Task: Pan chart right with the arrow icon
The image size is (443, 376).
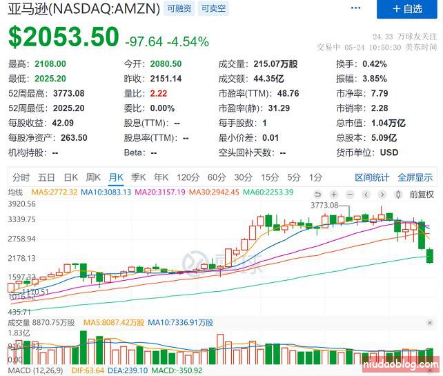Action: click(382, 195)
